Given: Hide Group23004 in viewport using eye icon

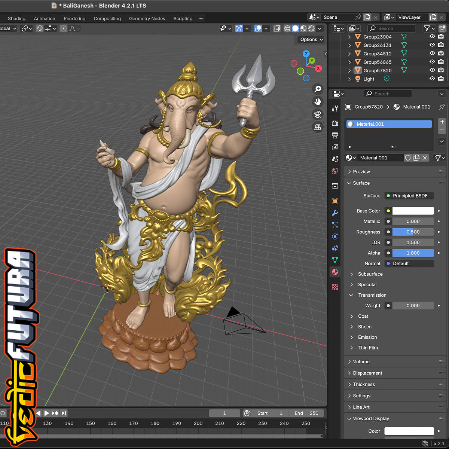Looking at the screenshot, I should [x=432, y=37].
